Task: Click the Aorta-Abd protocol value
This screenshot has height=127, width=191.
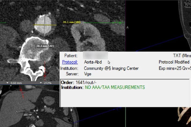Action: pyautogui.click(x=93, y=62)
